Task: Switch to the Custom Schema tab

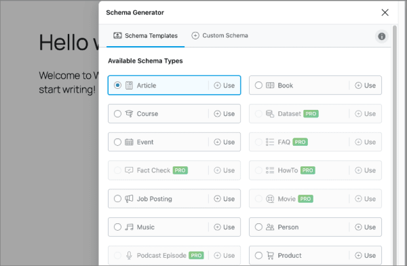Action: pos(220,35)
